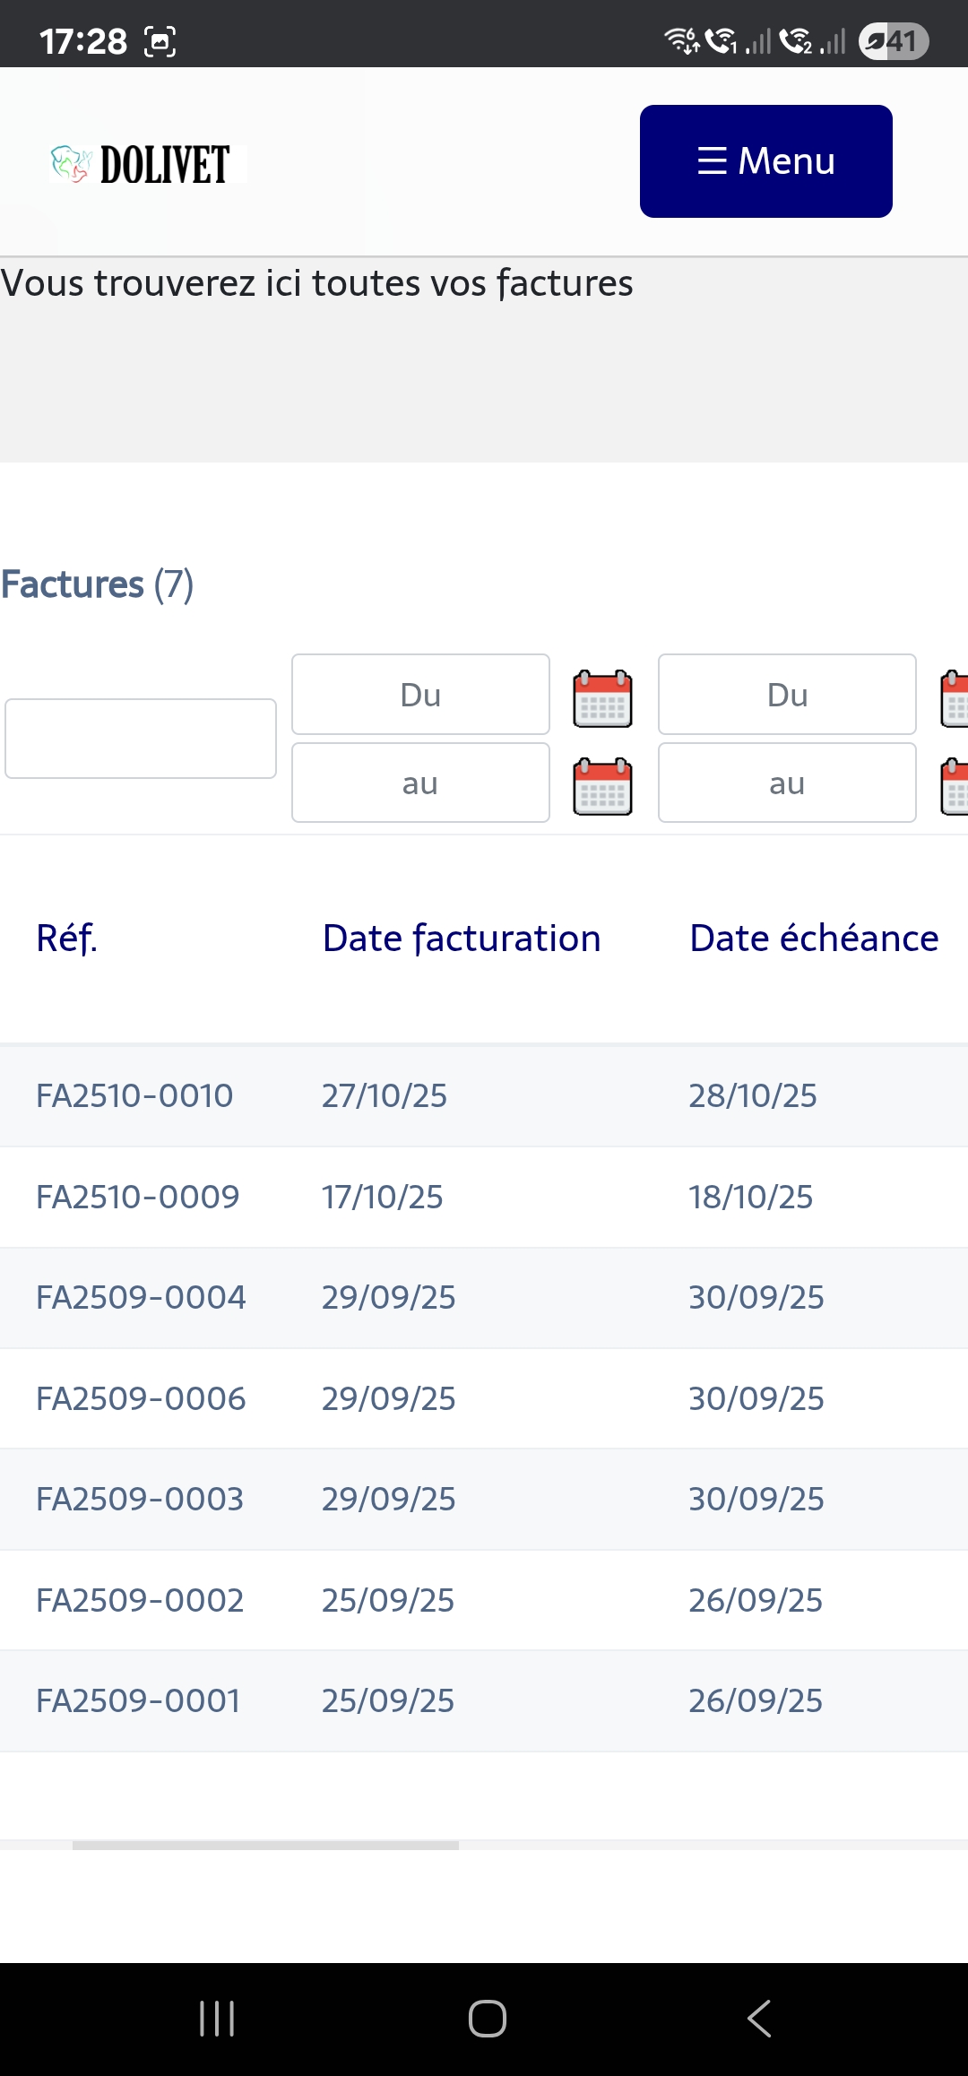Tap the Android home button
The image size is (968, 2076).
pos(487,2019)
